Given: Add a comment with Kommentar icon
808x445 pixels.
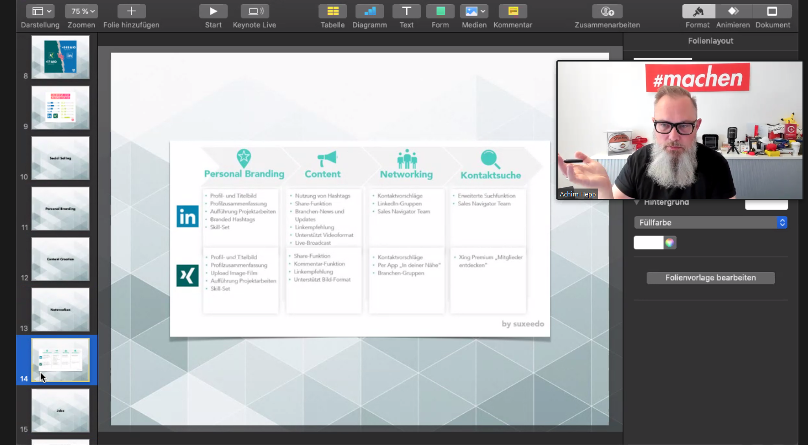Looking at the screenshot, I should pyautogui.click(x=513, y=11).
